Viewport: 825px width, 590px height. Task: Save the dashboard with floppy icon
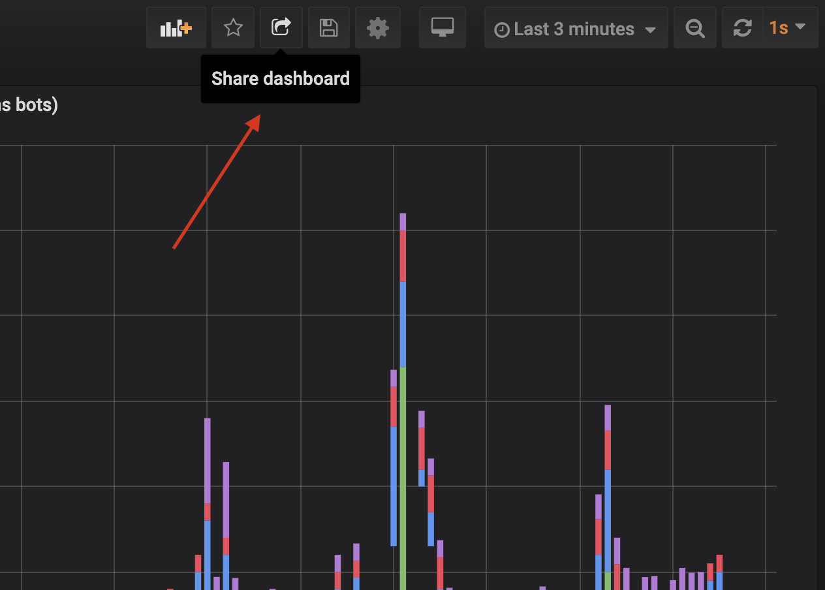(329, 28)
